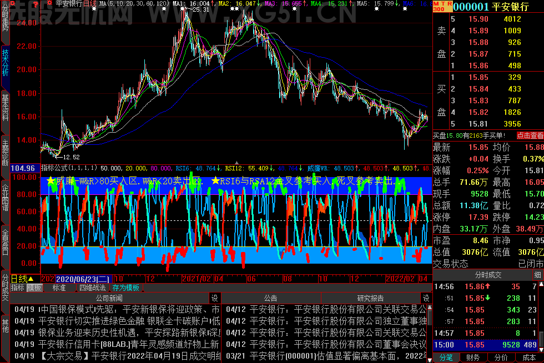Open news 平安银行切实推进绿色金融 headline
Image resolution: width=544 pixels, height=363 pixels.
(x=117, y=321)
